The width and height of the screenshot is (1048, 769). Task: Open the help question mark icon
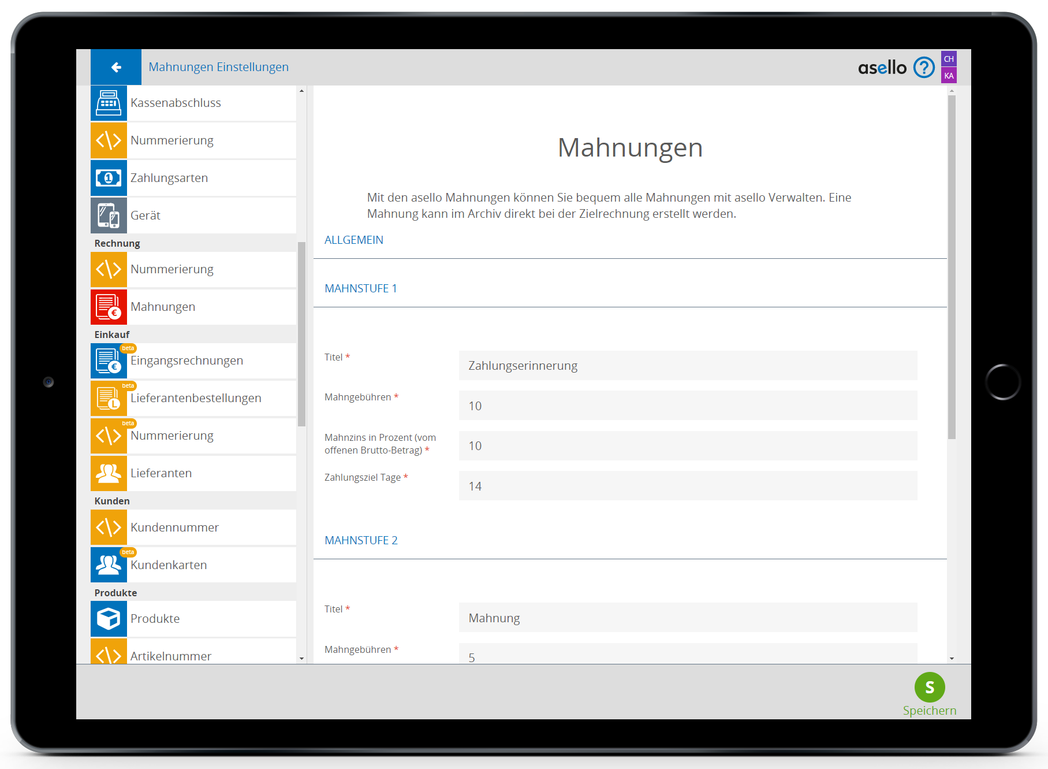pyautogui.click(x=924, y=68)
